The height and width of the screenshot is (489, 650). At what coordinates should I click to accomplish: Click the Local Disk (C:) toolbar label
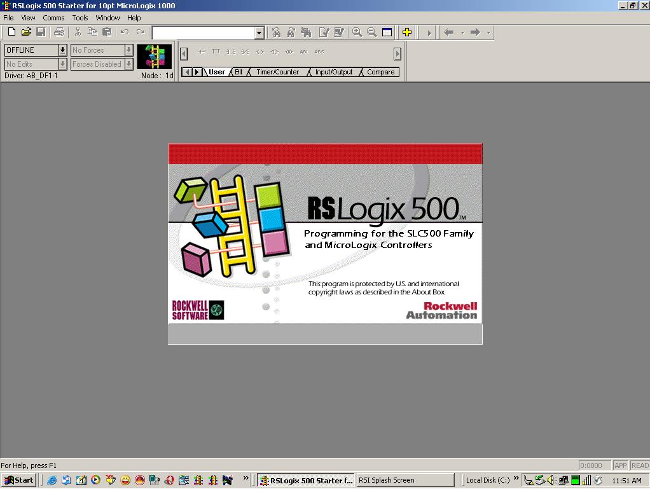point(487,480)
